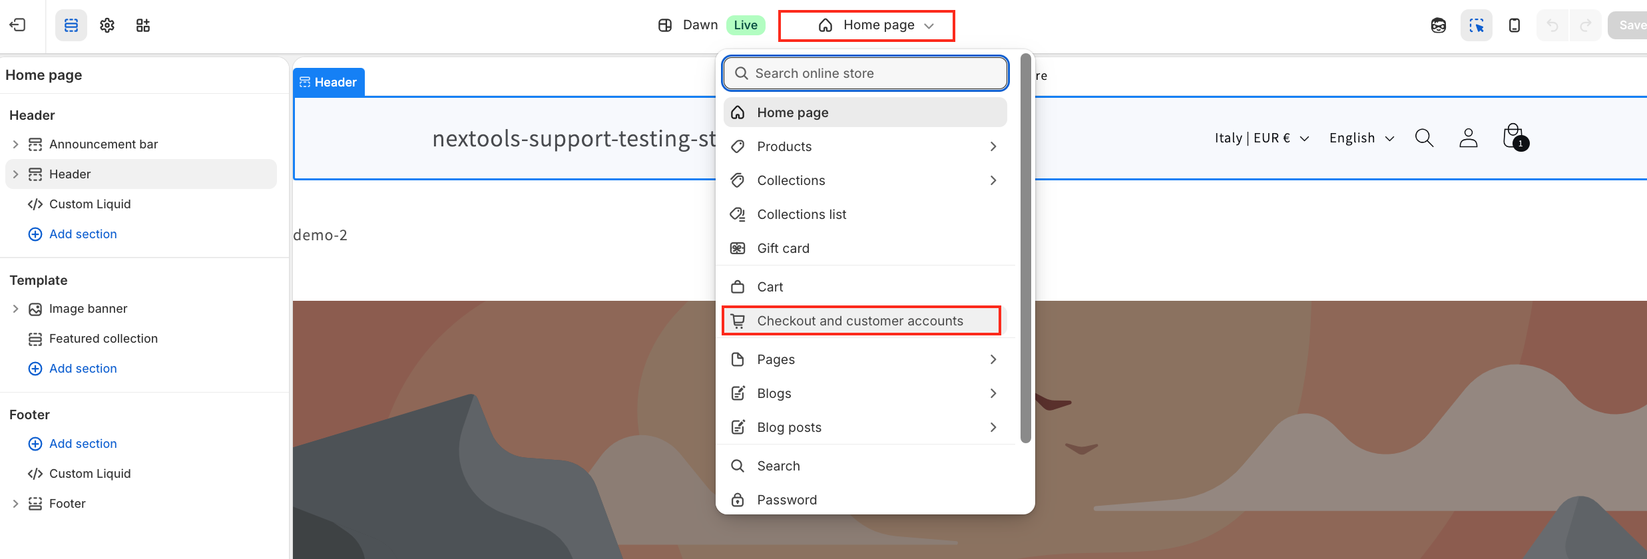Click the Gift card menu icon

pos(738,248)
